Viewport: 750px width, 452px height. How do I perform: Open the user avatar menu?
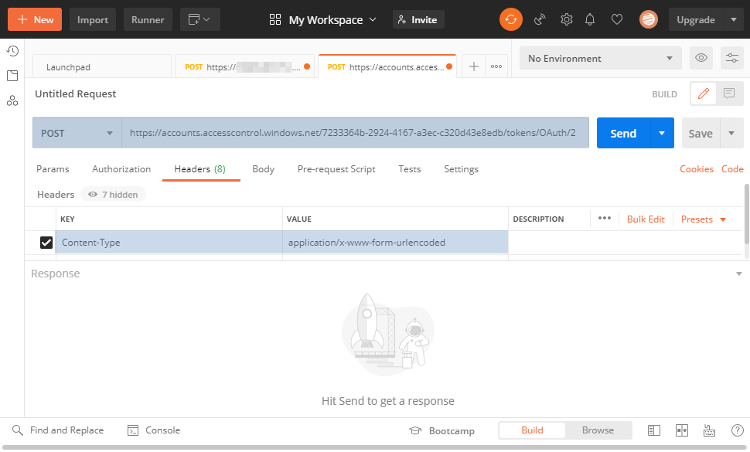pyautogui.click(x=649, y=19)
